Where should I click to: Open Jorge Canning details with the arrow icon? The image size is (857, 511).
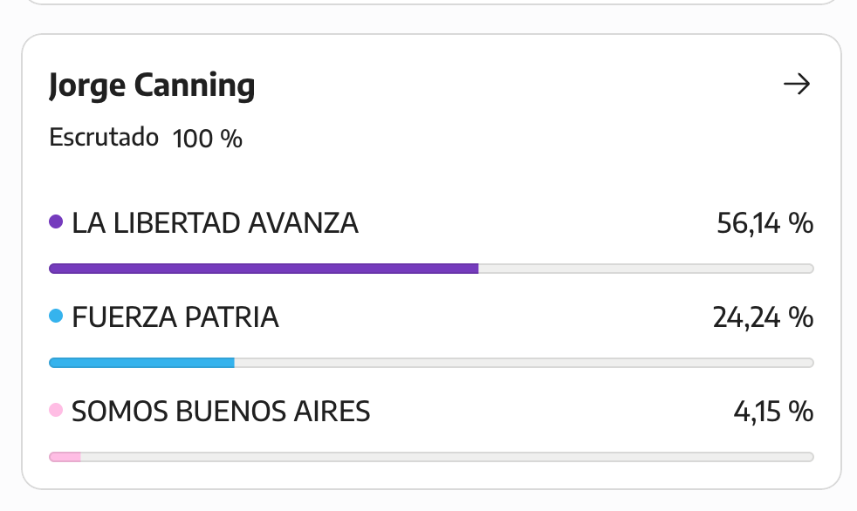coord(796,84)
